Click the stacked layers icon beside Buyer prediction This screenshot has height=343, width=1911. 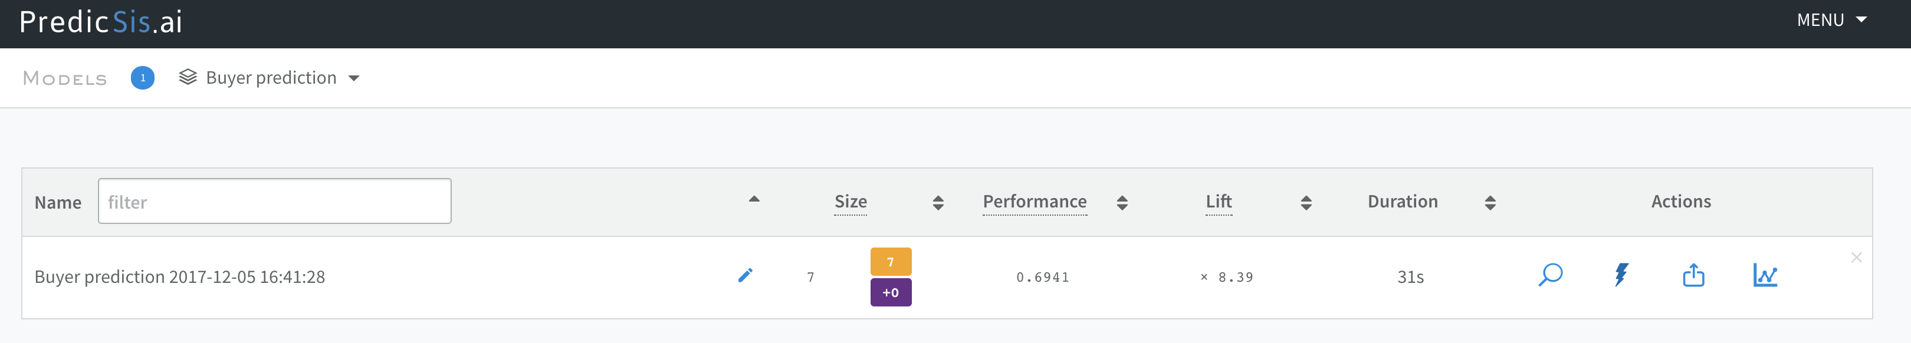(x=188, y=78)
